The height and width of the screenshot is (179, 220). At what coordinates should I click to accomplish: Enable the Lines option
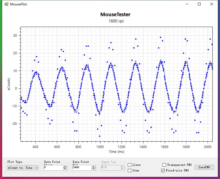pos(129,165)
